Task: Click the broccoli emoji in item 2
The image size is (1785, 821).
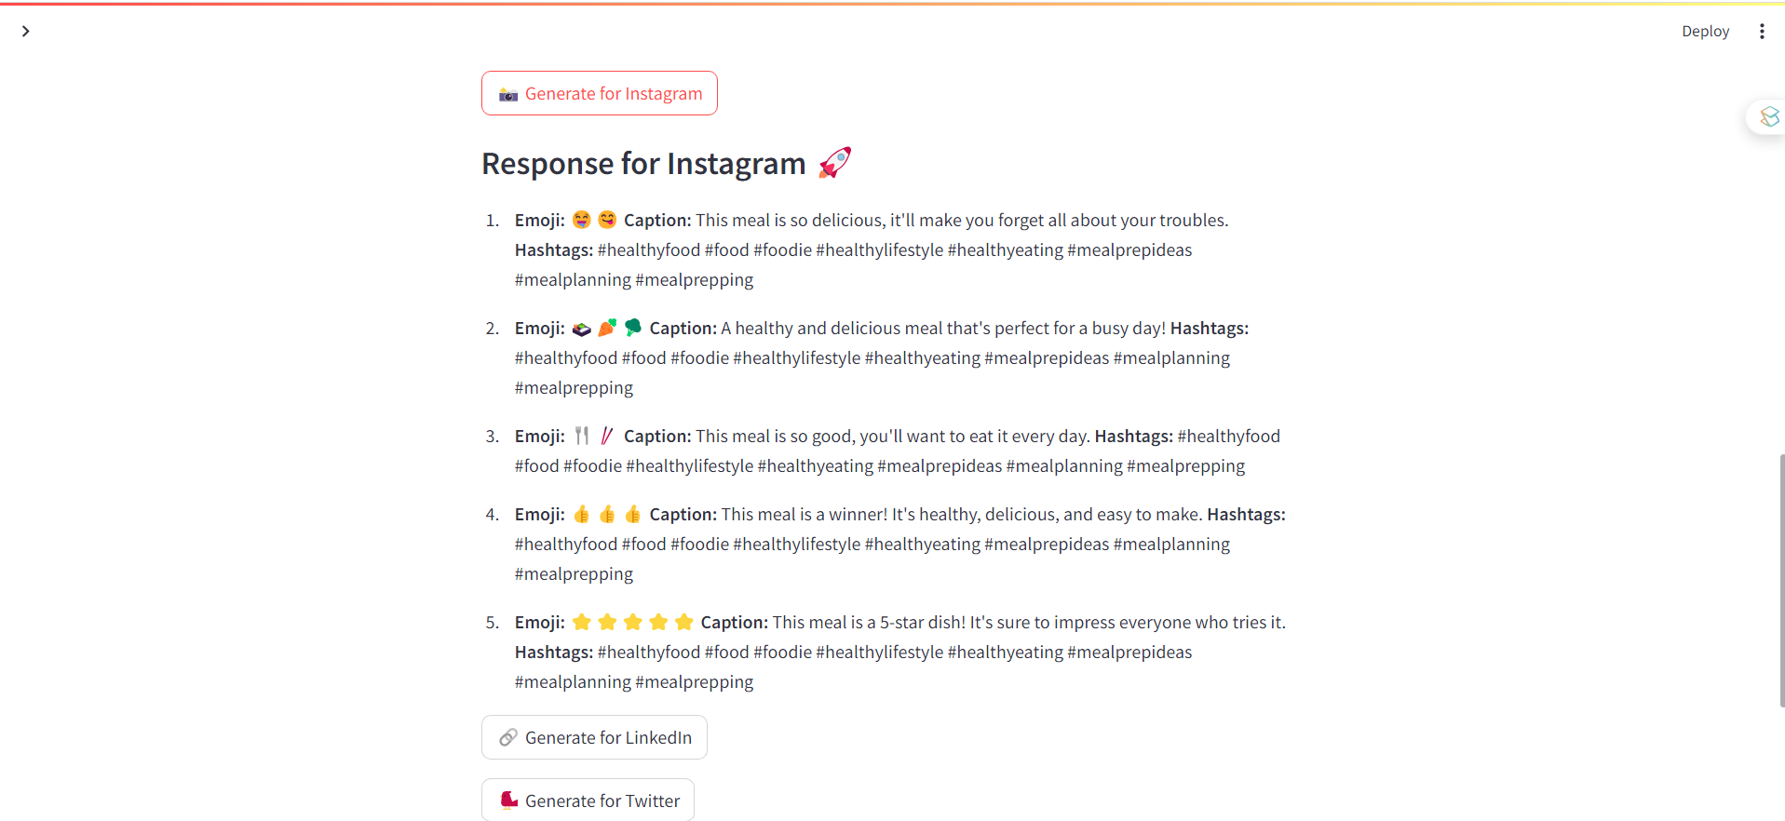Action: tap(633, 328)
